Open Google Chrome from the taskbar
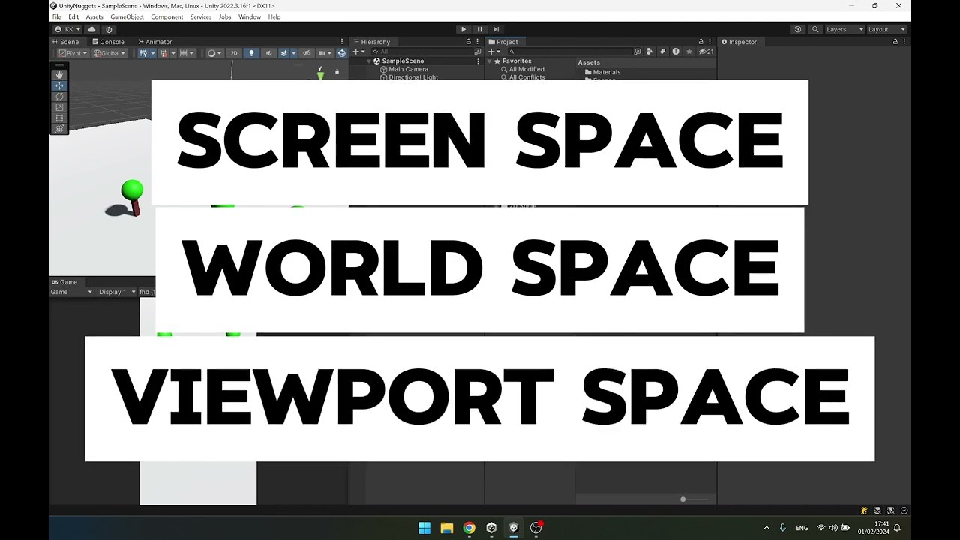The width and height of the screenshot is (960, 540). [469, 528]
